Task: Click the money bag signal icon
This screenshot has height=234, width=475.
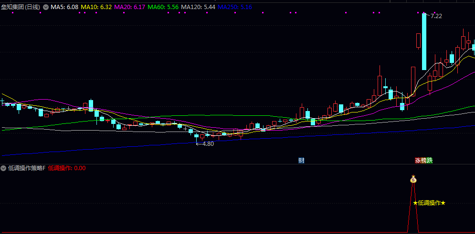Action: coord(413,180)
